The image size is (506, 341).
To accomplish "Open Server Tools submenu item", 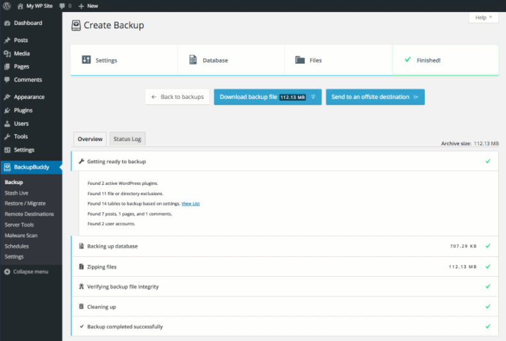I will (x=19, y=225).
